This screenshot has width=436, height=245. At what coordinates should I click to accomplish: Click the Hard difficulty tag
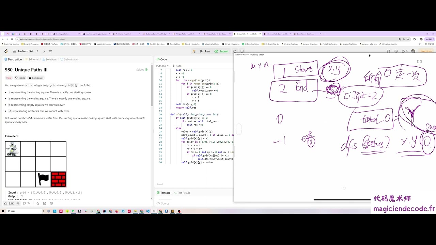pyautogui.click(x=9, y=78)
